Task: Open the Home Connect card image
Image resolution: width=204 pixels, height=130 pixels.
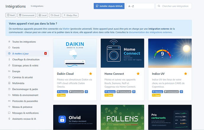Action: [x=122, y=53]
